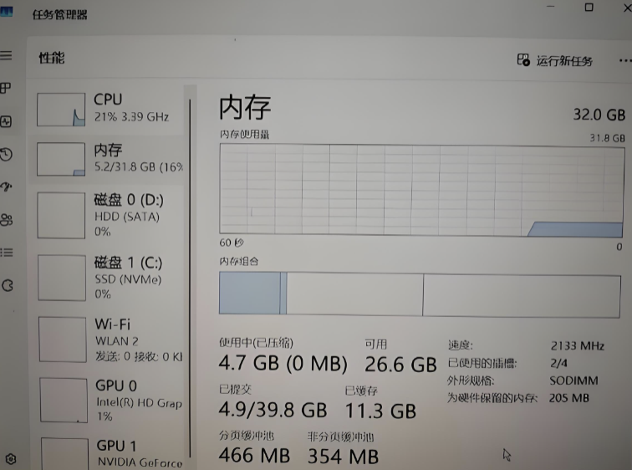The height and width of the screenshot is (470, 632).
Task: Select GPU 1 NVIDIA GeForce entry
Action: point(109,452)
